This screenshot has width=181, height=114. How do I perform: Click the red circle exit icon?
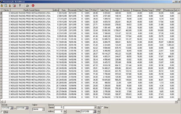tap(33, 5)
